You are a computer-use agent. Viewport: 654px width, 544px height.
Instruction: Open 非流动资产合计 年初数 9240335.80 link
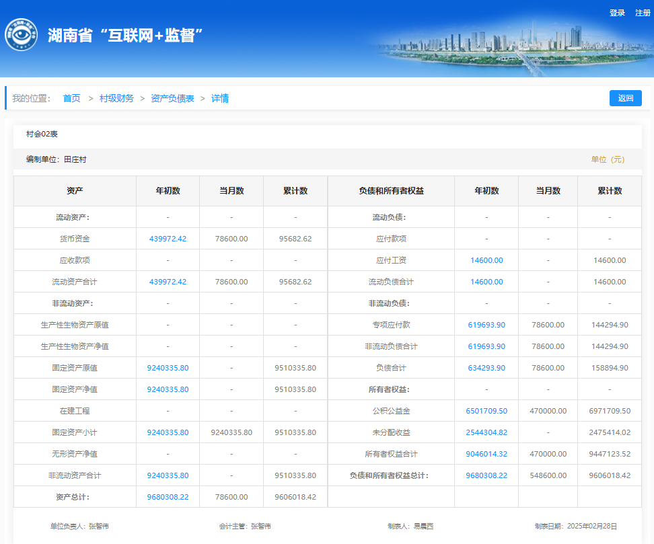[x=168, y=475]
